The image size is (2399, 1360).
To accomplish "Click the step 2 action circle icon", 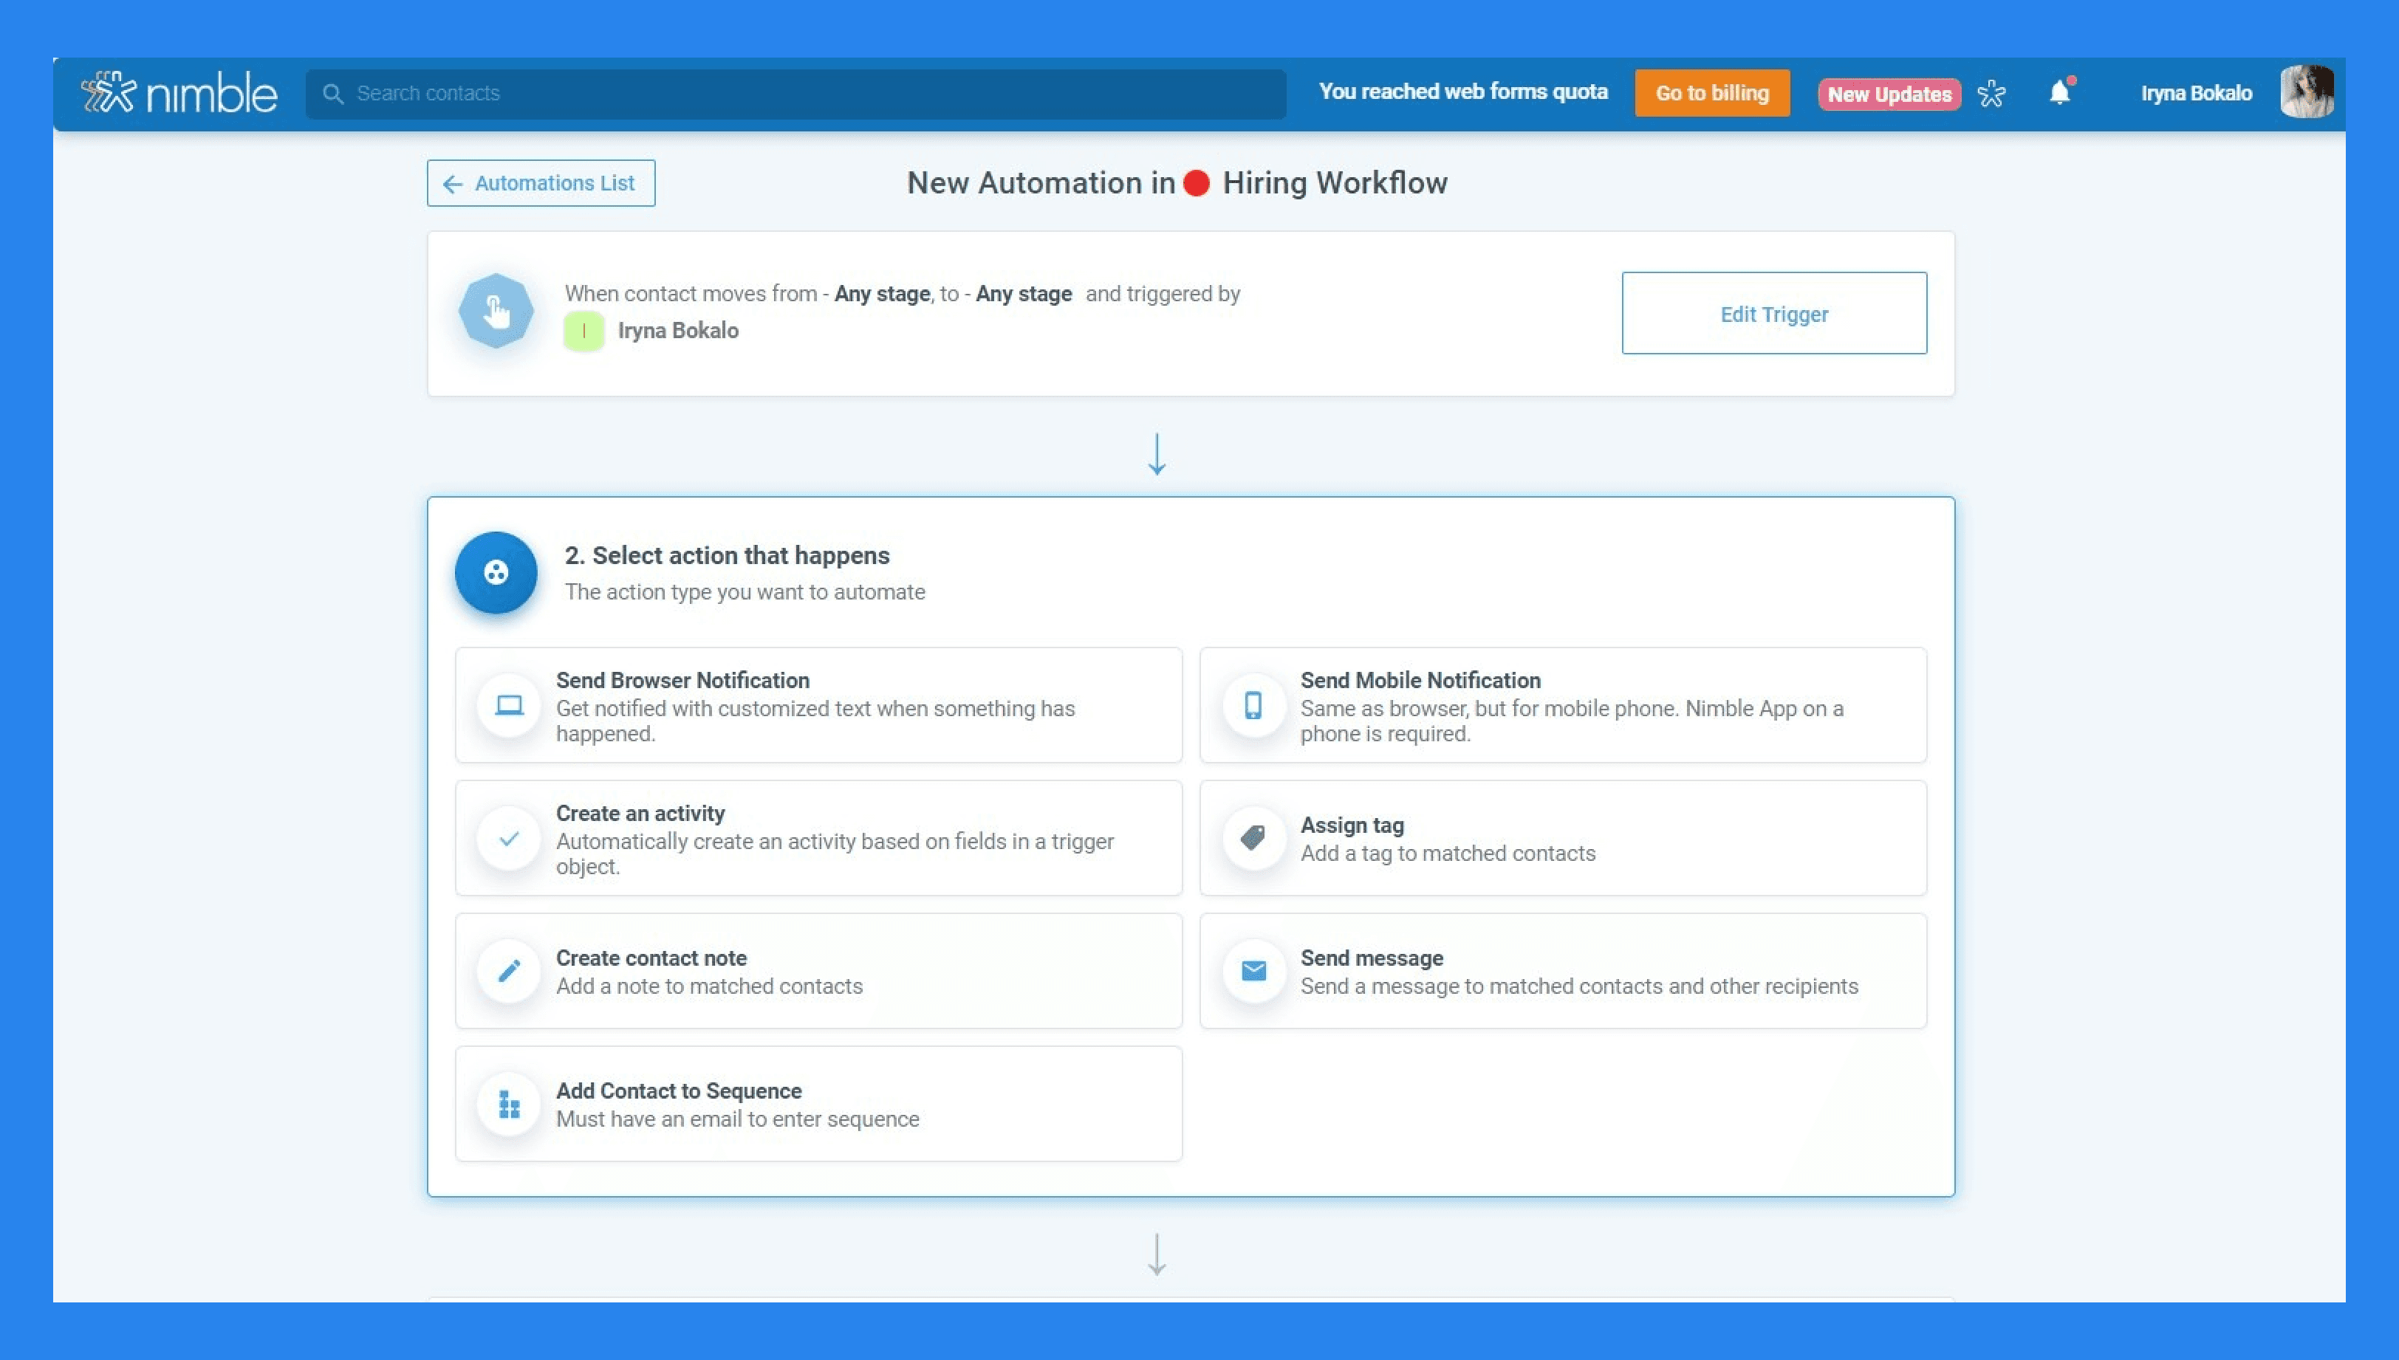I will click(x=496, y=573).
